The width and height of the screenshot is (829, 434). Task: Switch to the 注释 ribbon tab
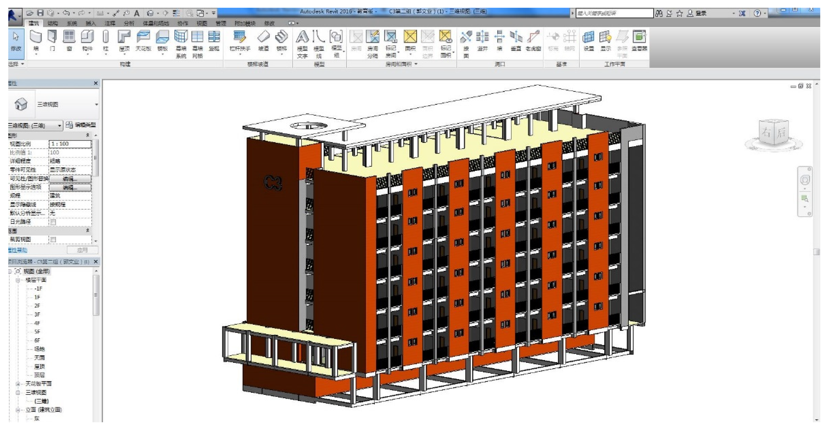pos(110,23)
